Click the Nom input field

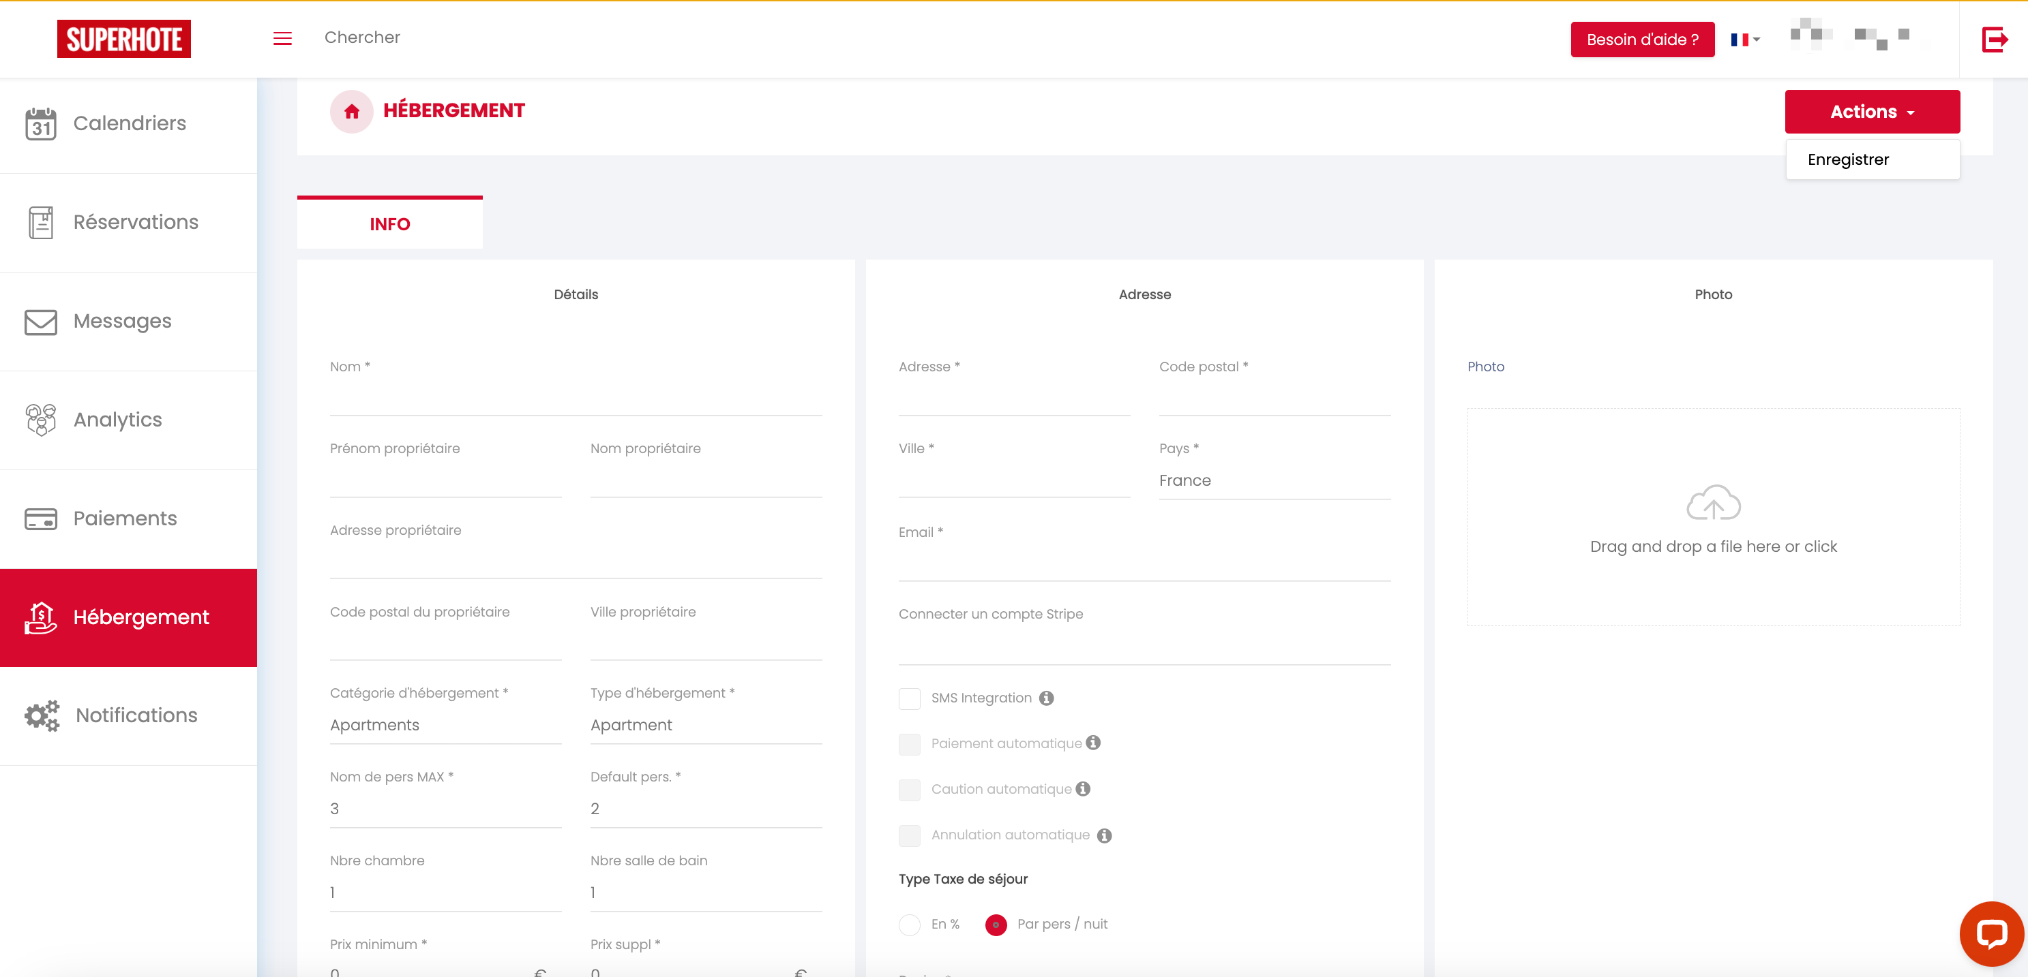(576, 399)
